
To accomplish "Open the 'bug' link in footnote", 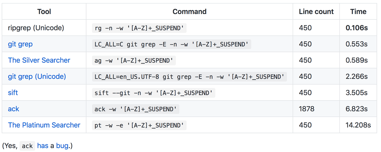I will (62, 146).
